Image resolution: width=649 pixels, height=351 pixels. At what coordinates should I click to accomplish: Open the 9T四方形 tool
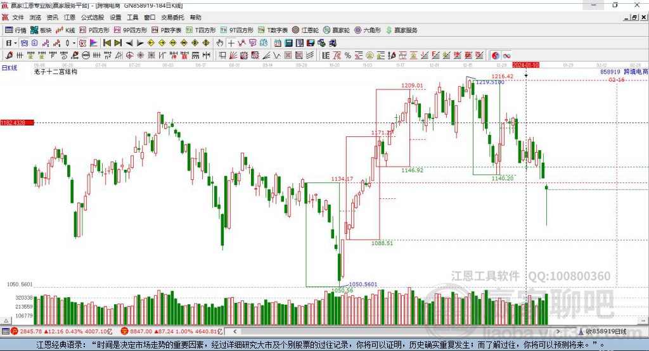(x=237, y=30)
